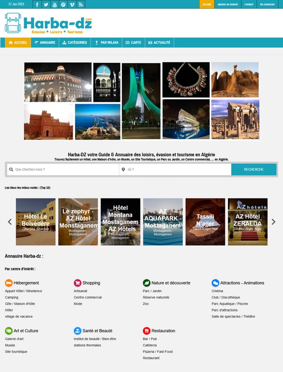Image resolution: width=283 pixels, height=372 pixels.
Task: Open the PAR WILAYA menu item
Action: [106, 43]
